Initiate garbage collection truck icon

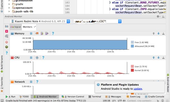coord(37,33)
